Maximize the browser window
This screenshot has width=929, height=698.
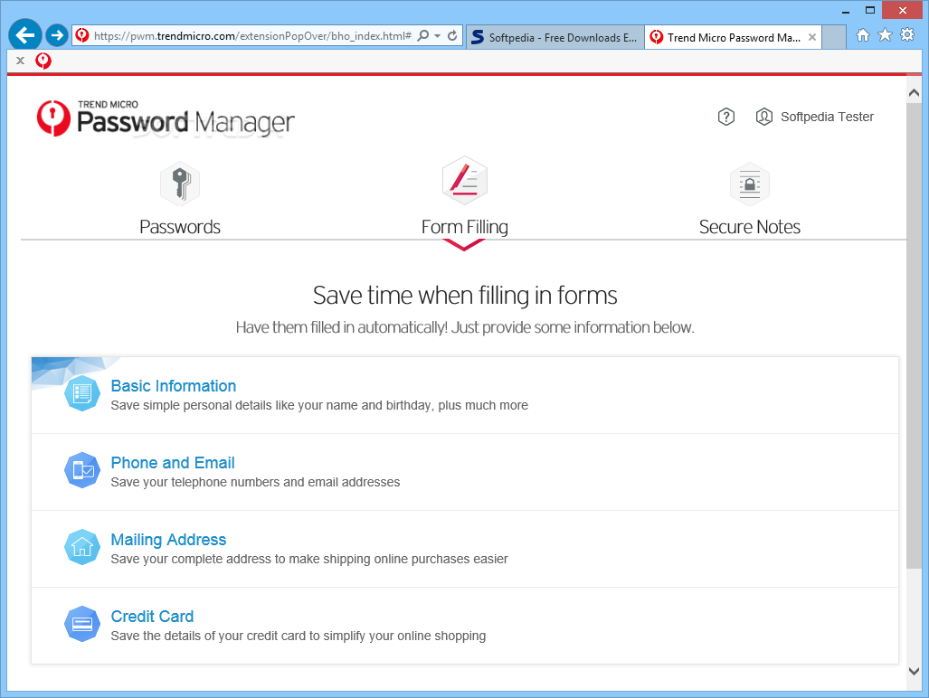click(870, 10)
